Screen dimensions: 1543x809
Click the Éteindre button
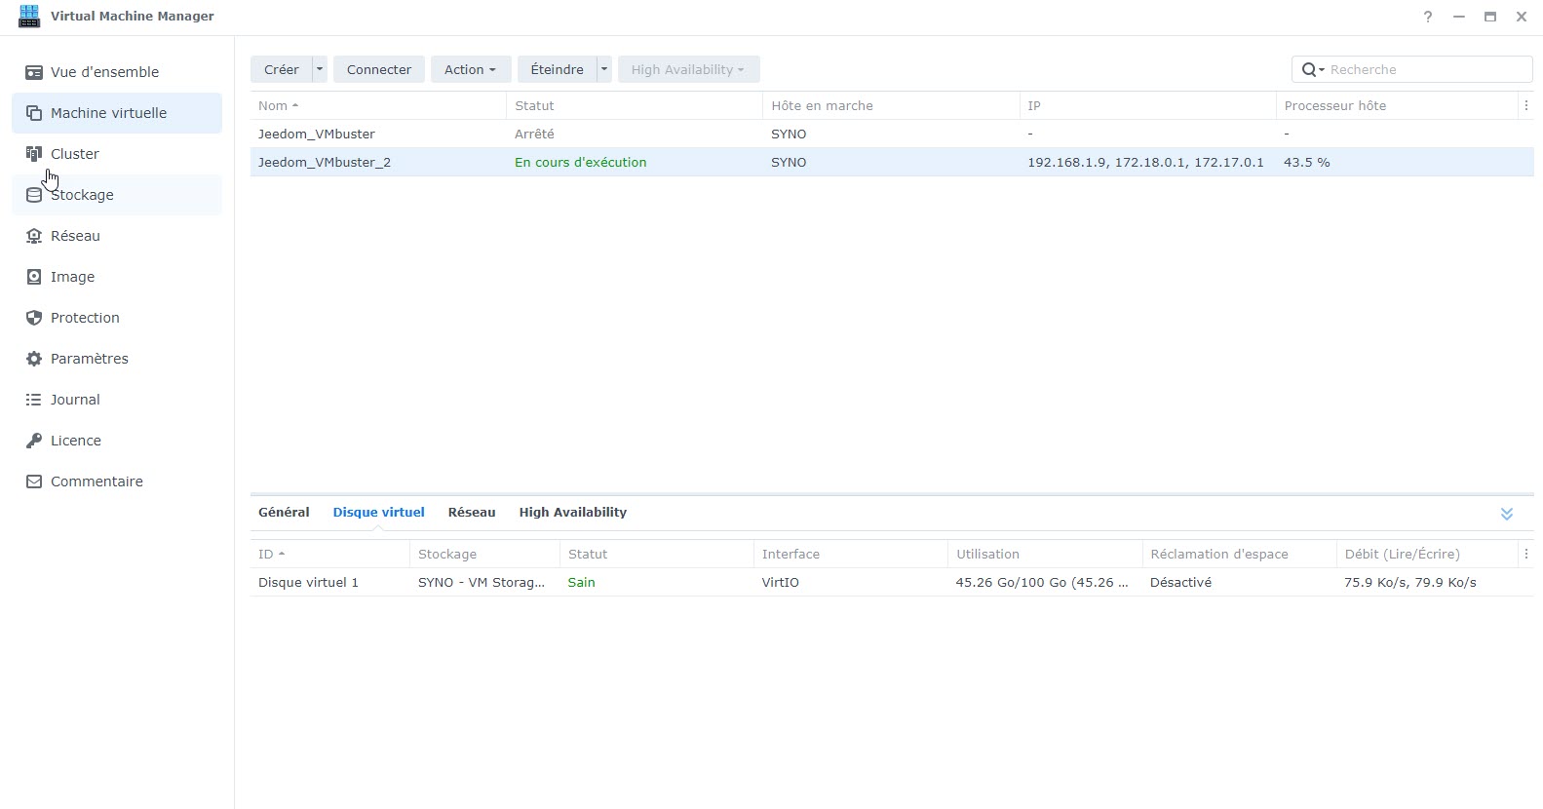pos(557,69)
